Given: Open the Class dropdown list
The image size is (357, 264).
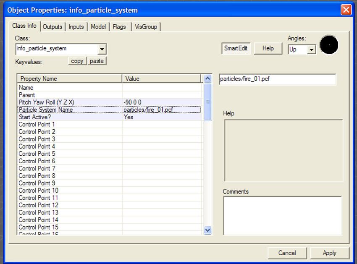Looking at the screenshot, I should tap(102, 50).
